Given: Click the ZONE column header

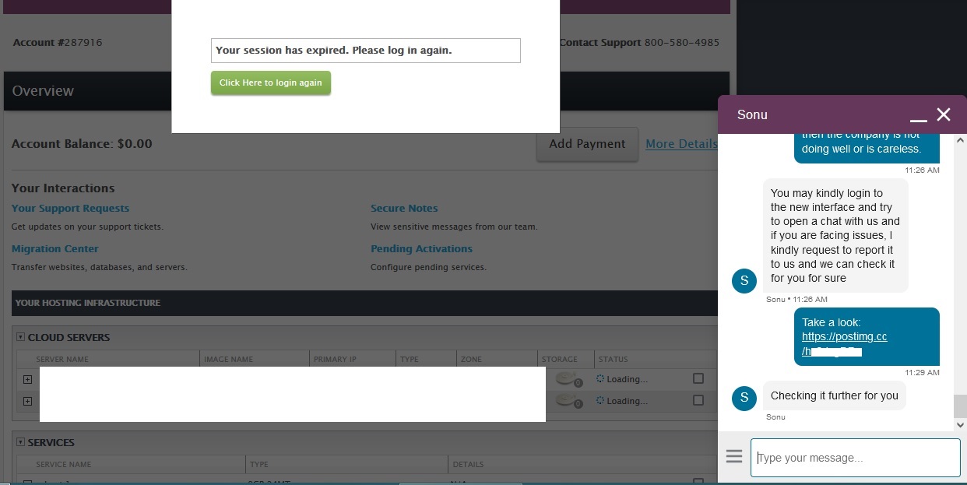Looking at the screenshot, I should pyautogui.click(x=471, y=360).
